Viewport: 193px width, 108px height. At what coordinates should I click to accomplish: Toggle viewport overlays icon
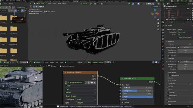tap(138, 4)
